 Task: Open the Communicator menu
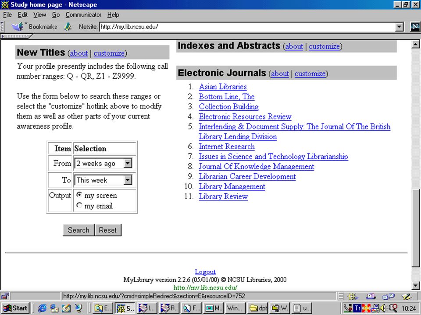(x=83, y=15)
